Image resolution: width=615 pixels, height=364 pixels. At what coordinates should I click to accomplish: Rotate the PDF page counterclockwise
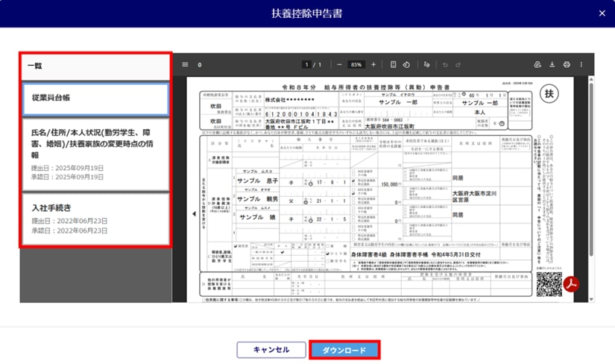(406, 65)
